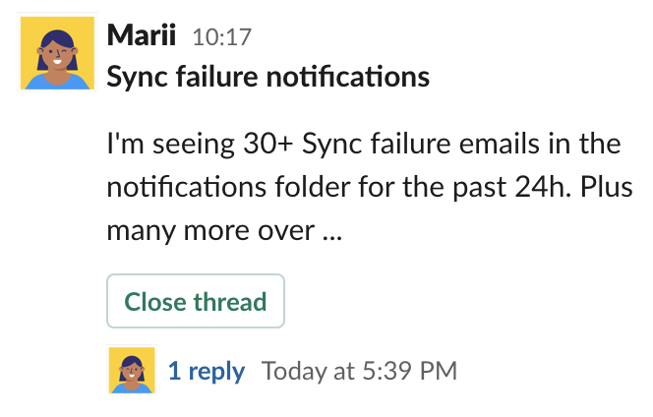Click the sender name Marii
Image resolution: width=653 pixels, height=417 pixels.
(142, 37)
